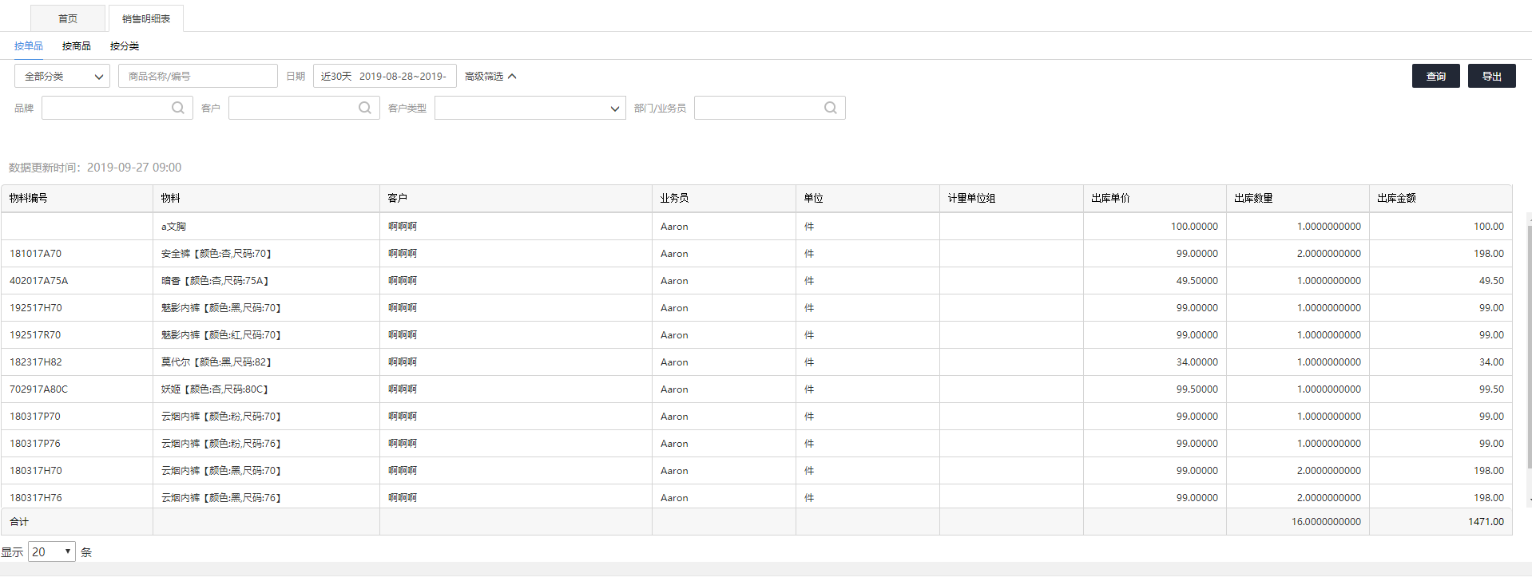
Task: Open the 全部分类 category dropdown
Action: 62,77
